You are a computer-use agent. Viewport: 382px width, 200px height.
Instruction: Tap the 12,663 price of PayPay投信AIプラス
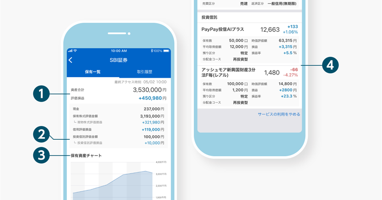(x=270, y=29)
